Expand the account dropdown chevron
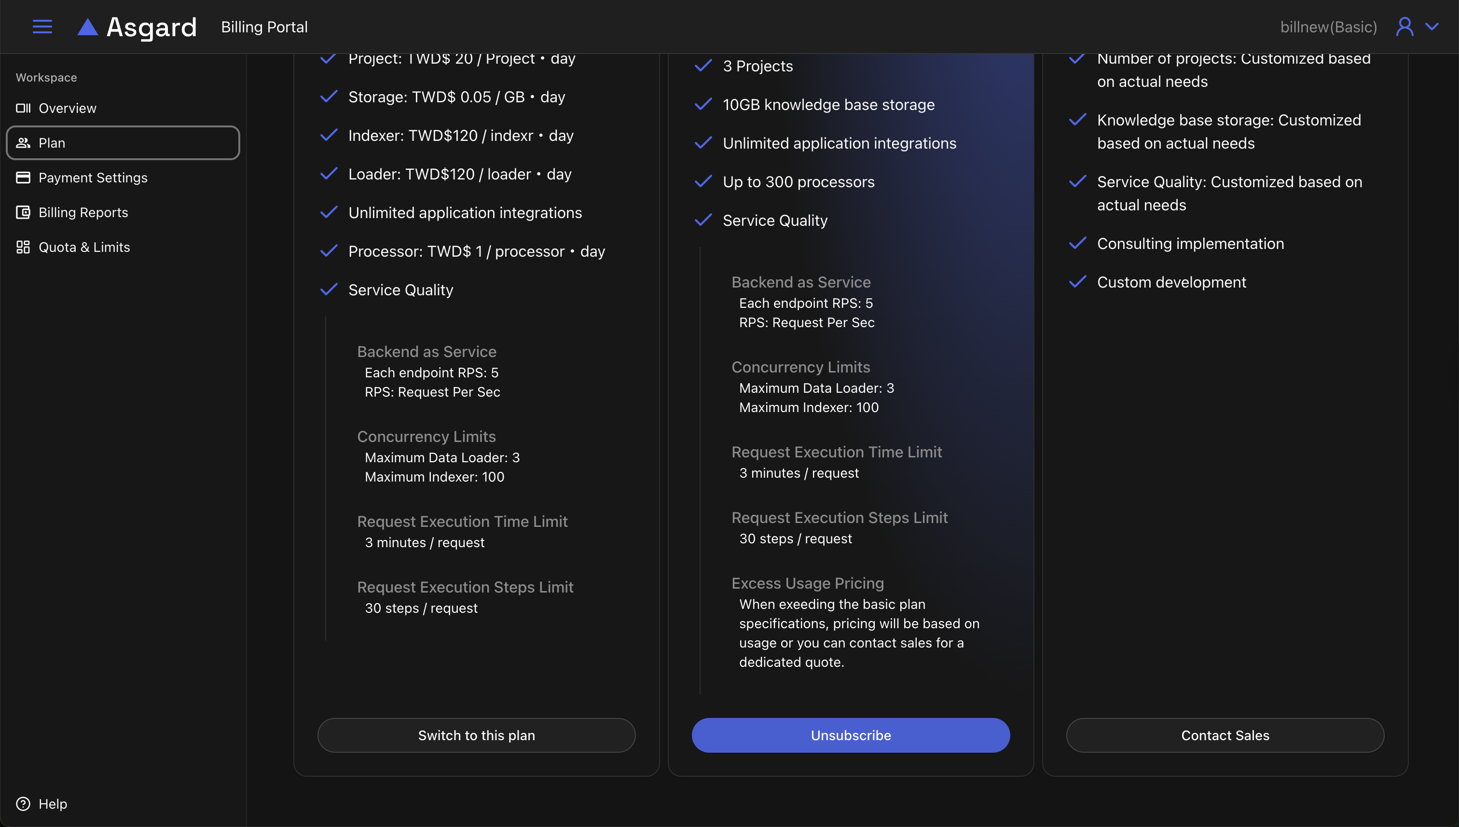 (x=1432, y=27)
